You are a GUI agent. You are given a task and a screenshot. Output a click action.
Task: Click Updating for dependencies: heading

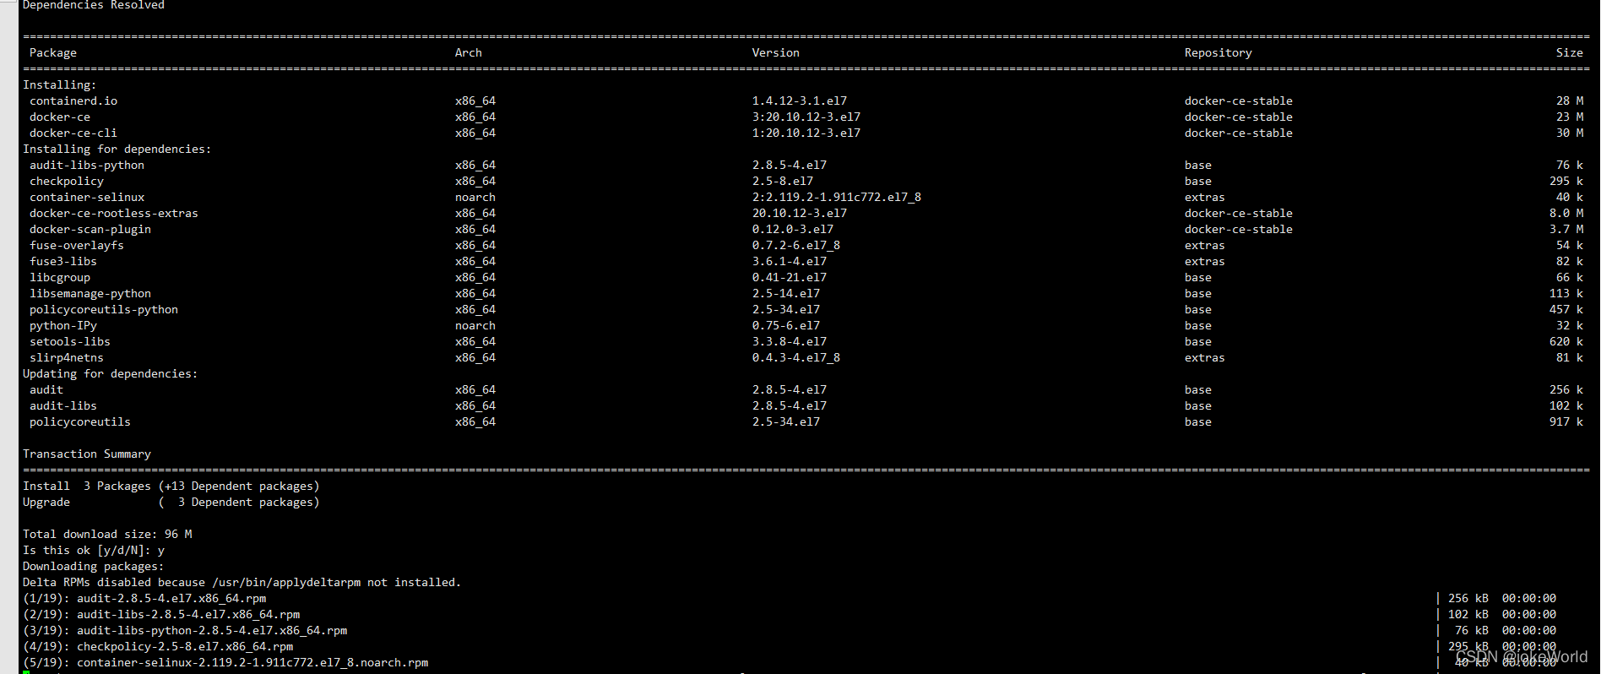(111, 373)
